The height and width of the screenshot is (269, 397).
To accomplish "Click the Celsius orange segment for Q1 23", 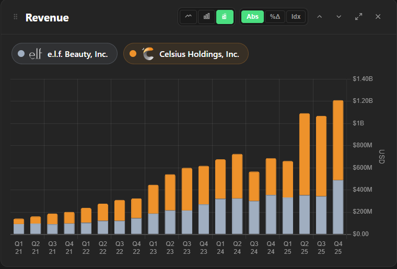I will (153, 199).
